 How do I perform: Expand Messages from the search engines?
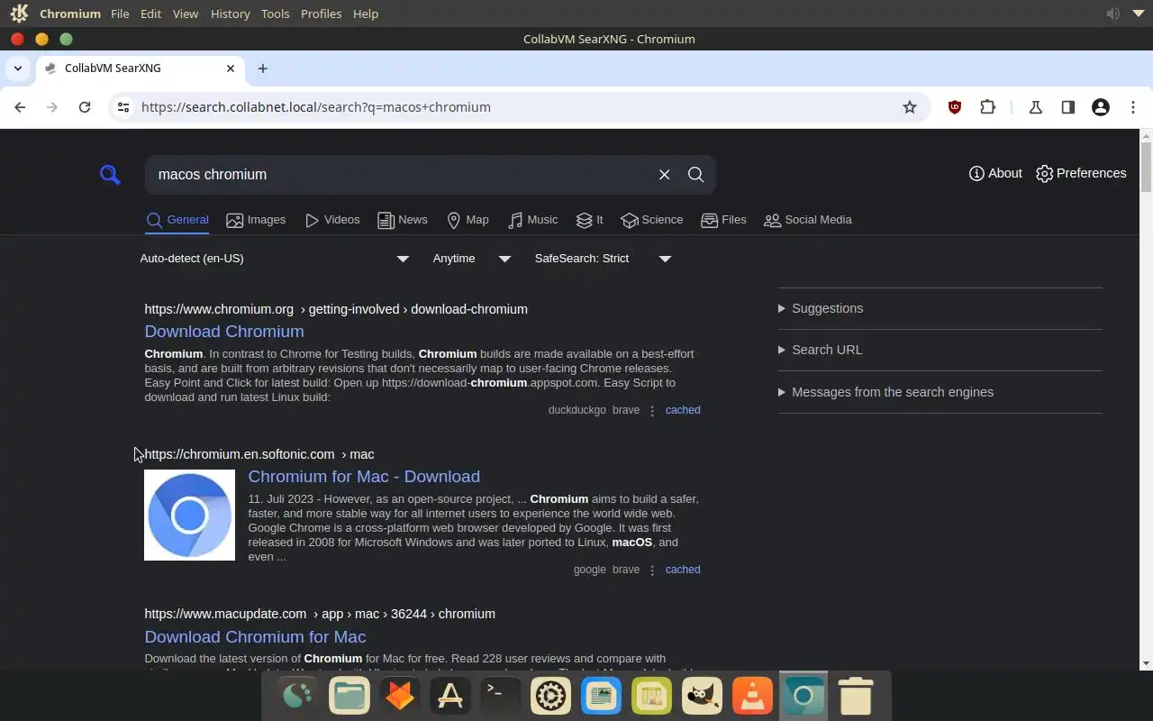(x=940, y=392)
